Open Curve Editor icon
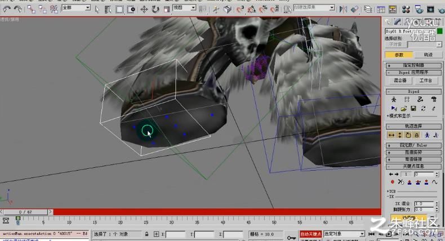The image size is (445, 241). 381,10
